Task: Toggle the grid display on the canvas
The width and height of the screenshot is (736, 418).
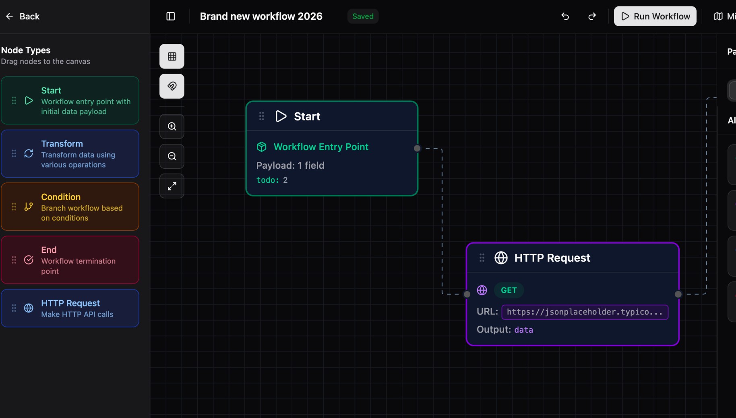Action: click(172, 56)
